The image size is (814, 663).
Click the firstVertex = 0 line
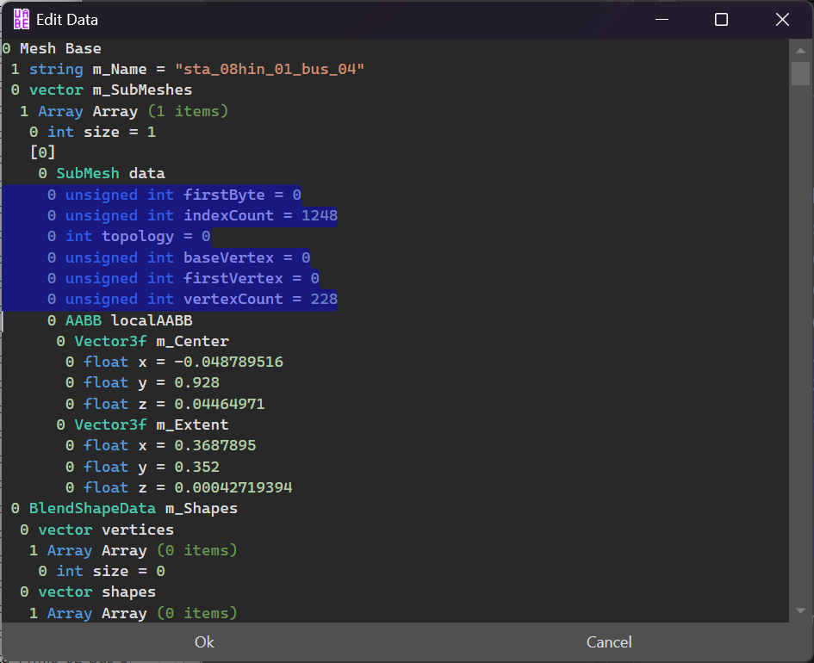(183, 278)
